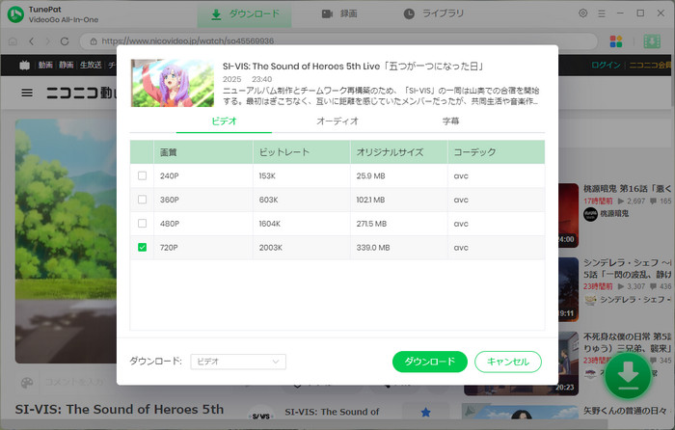Screen dimensions: 675x430
Task: Check the 240P quality checkbox
Action: 142,175
